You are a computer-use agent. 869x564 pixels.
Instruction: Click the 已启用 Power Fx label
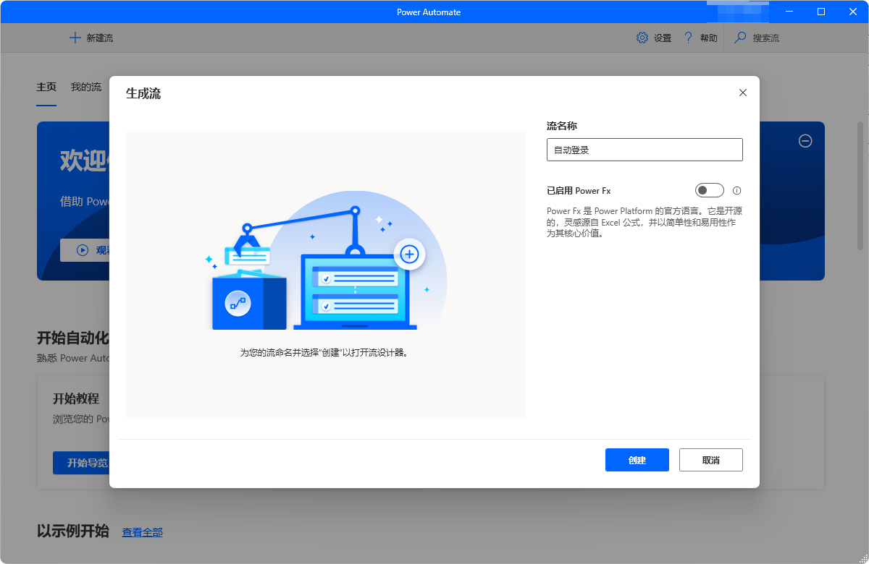(x=579, y=191)
